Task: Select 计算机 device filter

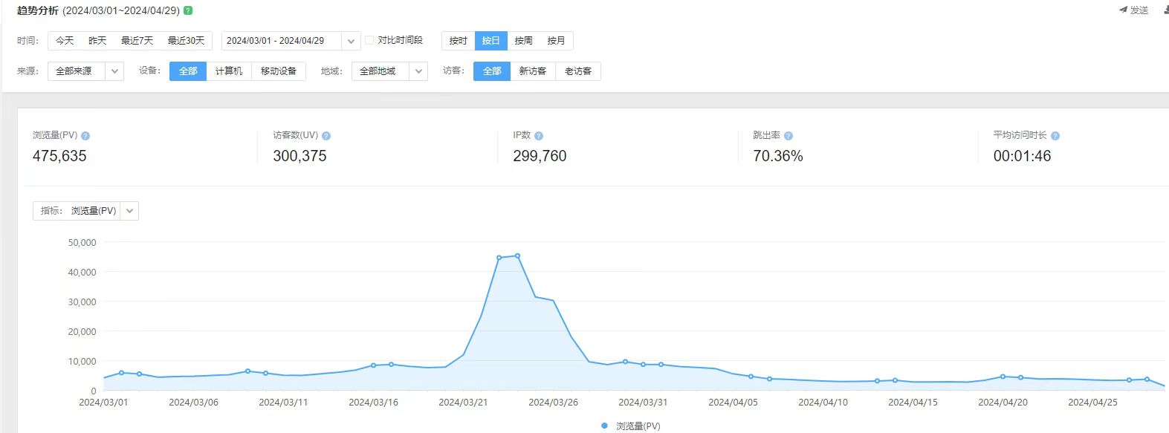Action: tap(229, 71)
